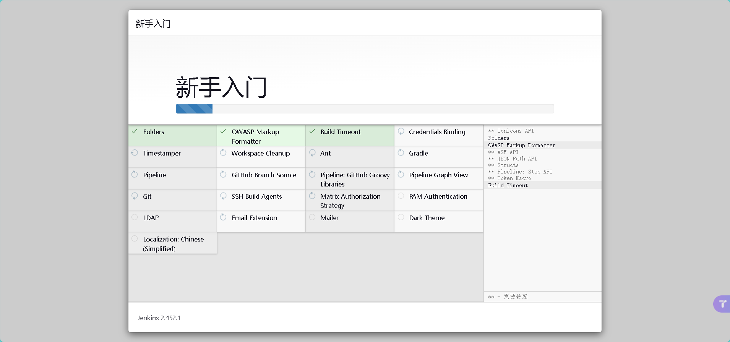This screenshot has width=730, height=342.
Task: Select the OWASP Markup Formatter plugin label
Action: [x=255, y=136]
